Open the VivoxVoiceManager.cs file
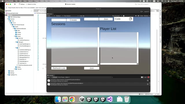 coord(25,46)
